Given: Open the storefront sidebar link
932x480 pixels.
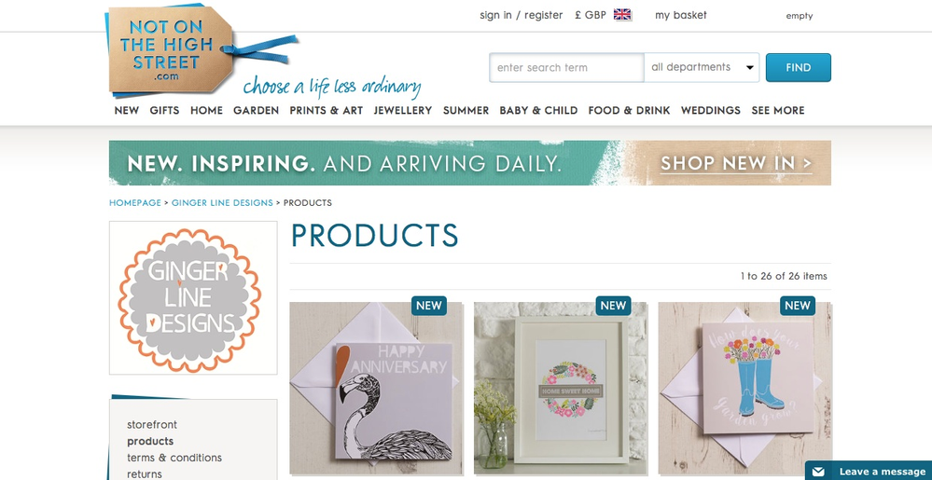Looking at the screenshot, I should (151, 425).
